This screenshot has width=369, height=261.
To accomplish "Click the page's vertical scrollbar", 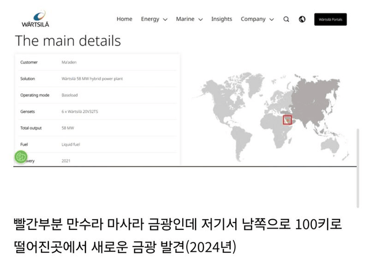I will pyautogui.click(x=358, y=168).
